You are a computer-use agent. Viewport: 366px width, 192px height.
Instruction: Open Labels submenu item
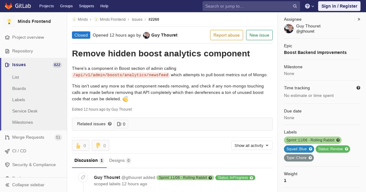[x=19, y=100]
